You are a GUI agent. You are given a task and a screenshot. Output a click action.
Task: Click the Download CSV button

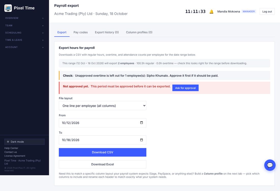click(103, 152)
